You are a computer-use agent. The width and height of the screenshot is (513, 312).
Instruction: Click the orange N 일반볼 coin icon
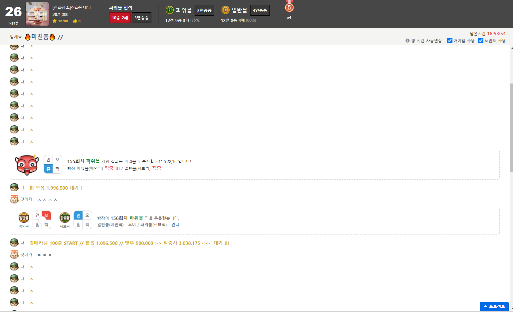(226, 10)
